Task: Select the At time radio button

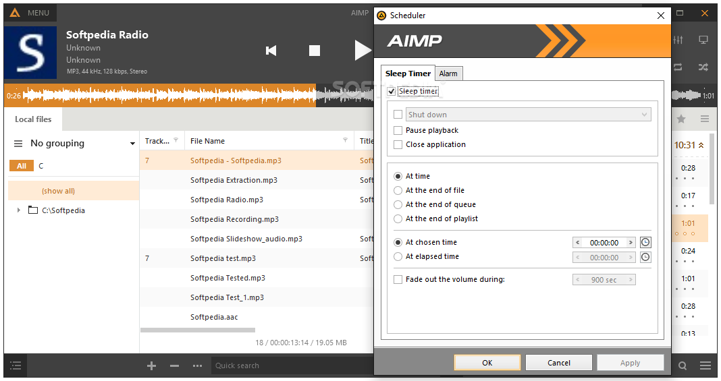Action: pyautogui.click(x=398, y=176)
